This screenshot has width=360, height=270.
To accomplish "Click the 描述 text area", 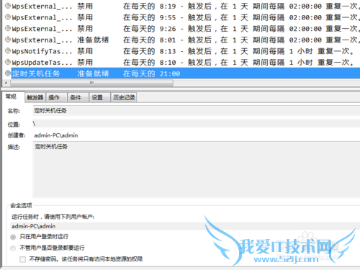I will [197, 169].
